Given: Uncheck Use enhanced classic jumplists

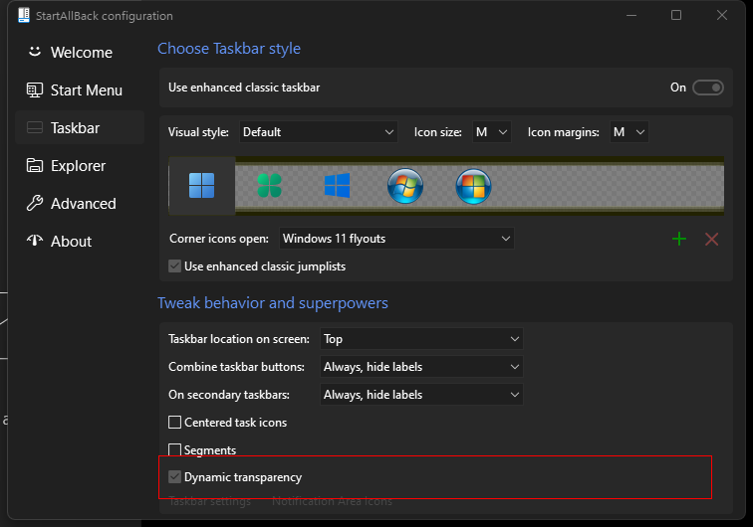Looking at the screenshot, I should coord(175,266).
